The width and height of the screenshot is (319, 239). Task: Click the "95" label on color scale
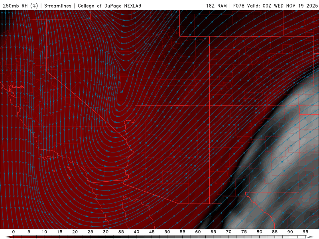pyautogui.click(x=305, y=232)
